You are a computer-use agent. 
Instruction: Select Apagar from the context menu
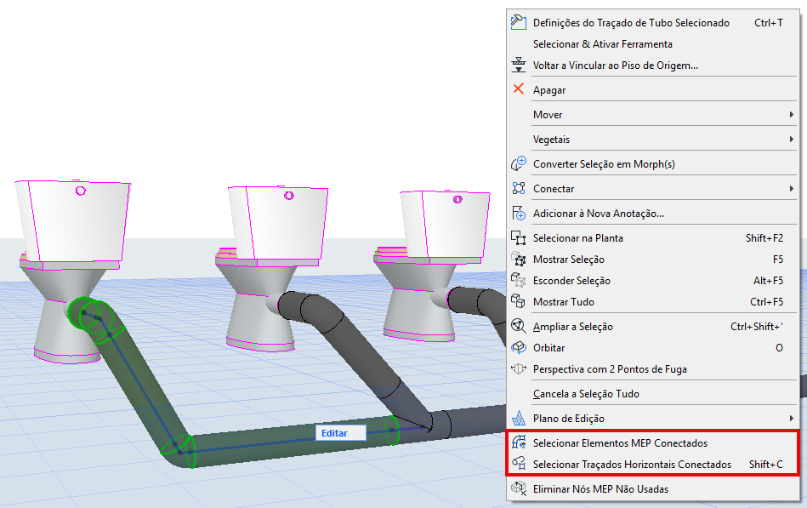tap(652, 89)
